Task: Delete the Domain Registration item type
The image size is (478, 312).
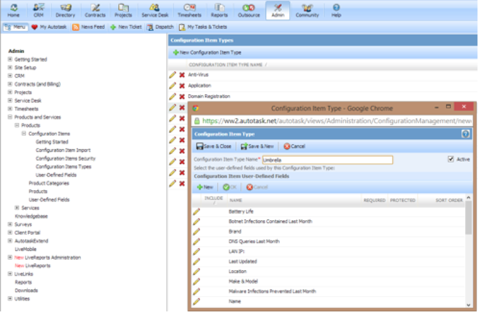Action: tap(182, 97)
